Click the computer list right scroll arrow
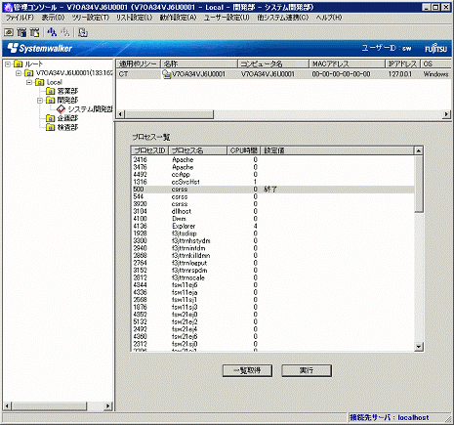The height and width of the screenshot is (425, 454). click(x=446, y=114)
